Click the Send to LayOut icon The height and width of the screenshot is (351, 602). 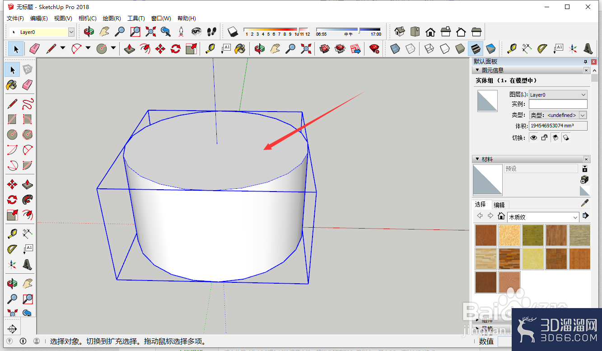click(x=356, y=48)
